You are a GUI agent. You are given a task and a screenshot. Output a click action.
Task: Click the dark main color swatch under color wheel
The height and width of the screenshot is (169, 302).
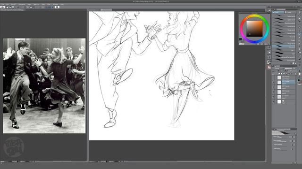tap(240, 39)
